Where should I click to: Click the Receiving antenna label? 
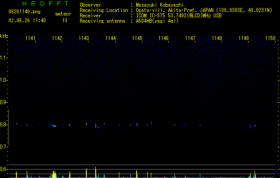tap(102, 21)
